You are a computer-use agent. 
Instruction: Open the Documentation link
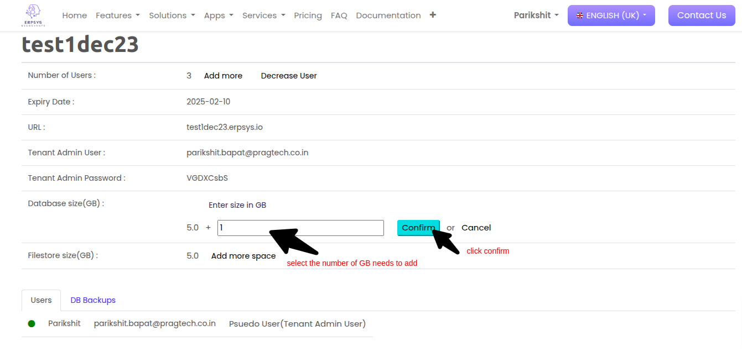tap(388, 15)
